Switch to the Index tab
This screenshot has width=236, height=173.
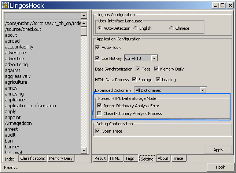tap(10, 159)
